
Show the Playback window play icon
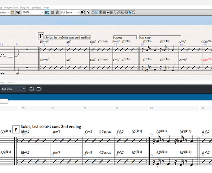108,13
